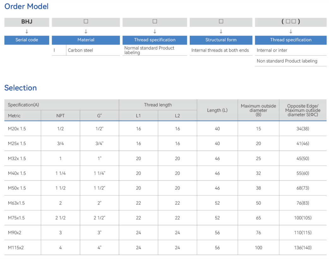Image resolution: width=329 pixels, height=259 pixels.
Task: Click the '136(140)' opposite edge value
Action: [303, 248]
